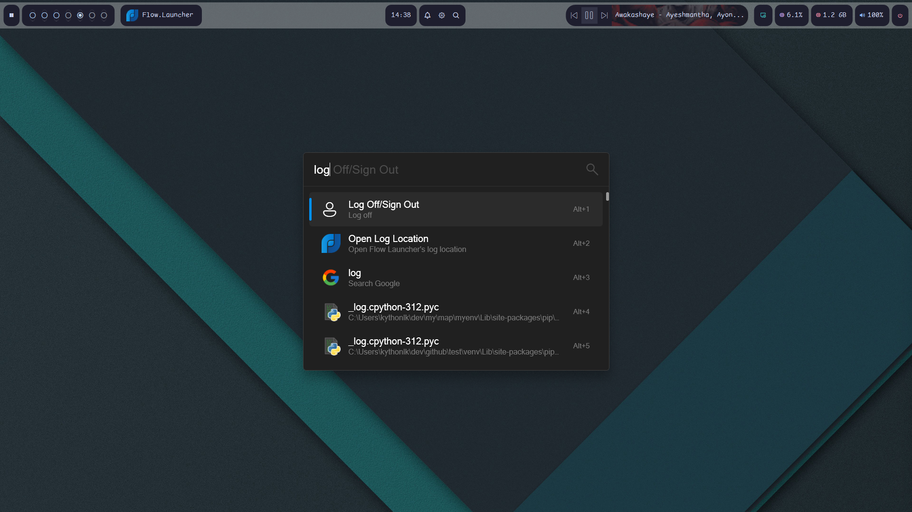
Task: Click the Google icon next to the log result
Action: 331,278
